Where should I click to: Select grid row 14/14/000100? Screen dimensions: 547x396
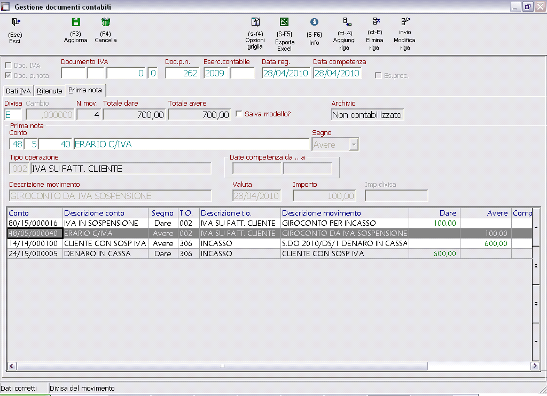[269, 243]
